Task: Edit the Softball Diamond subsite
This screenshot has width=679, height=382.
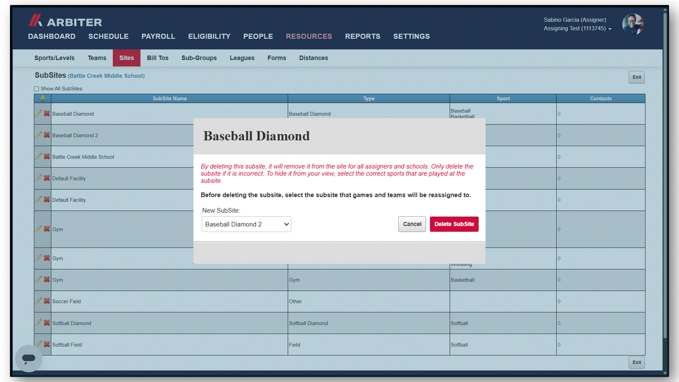Action: pos(38,323)
